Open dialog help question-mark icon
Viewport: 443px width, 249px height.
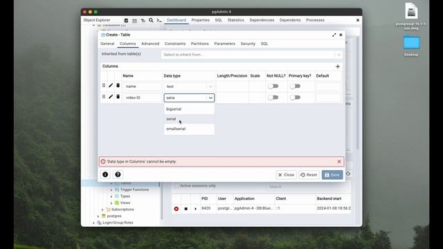118,174
